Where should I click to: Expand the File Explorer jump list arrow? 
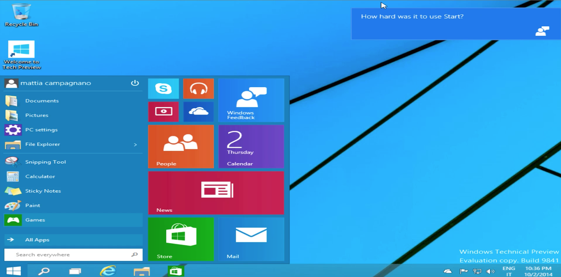pos(135,144)
